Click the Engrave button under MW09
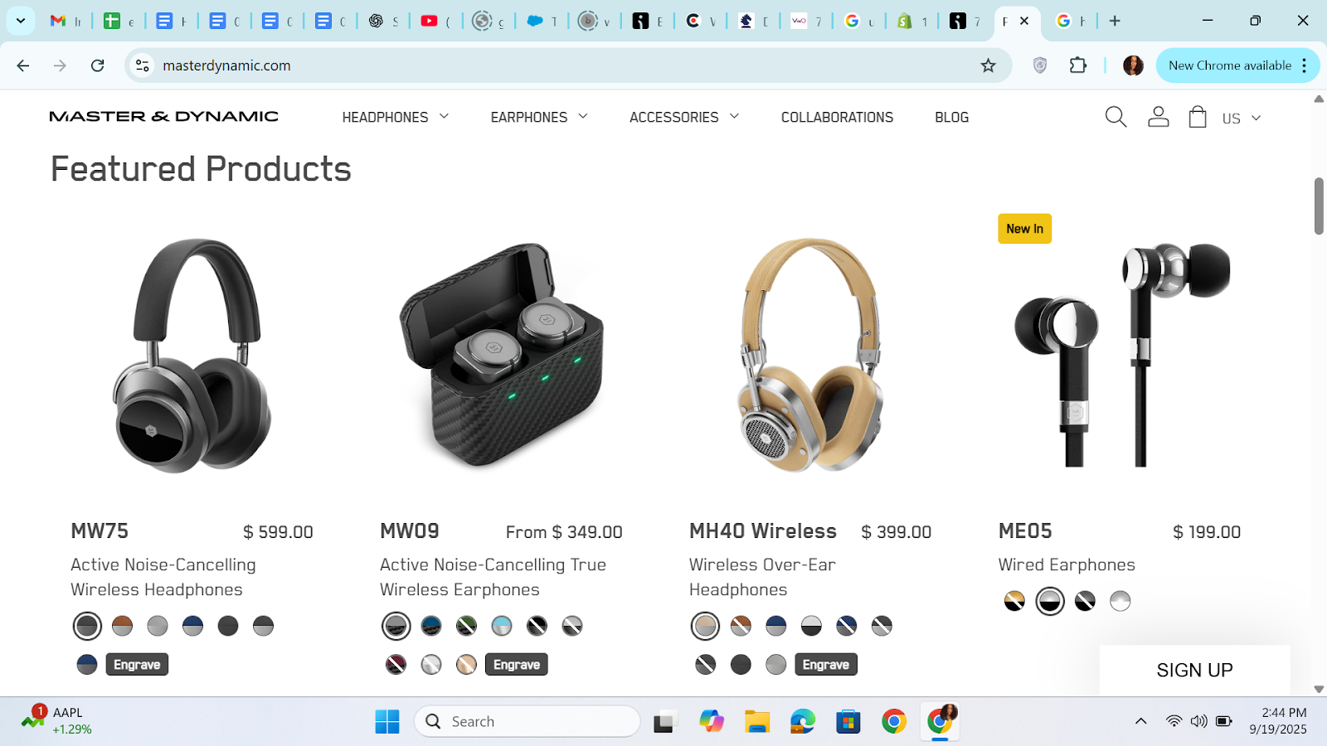The width and height of the screenshot is (1327, 746). 516,665
